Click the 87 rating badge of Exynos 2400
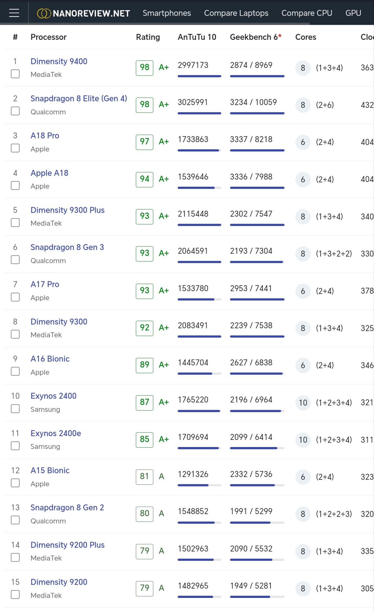The height and width of the screenshot is (612, 374). 145,402
